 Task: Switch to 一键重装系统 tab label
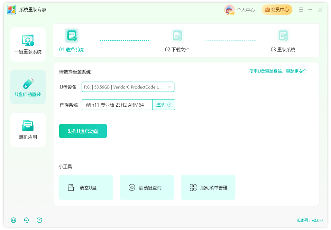28,52
